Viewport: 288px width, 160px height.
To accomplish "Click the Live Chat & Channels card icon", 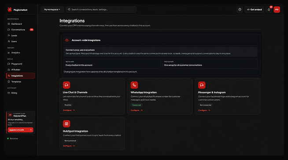I will (66, 85).
